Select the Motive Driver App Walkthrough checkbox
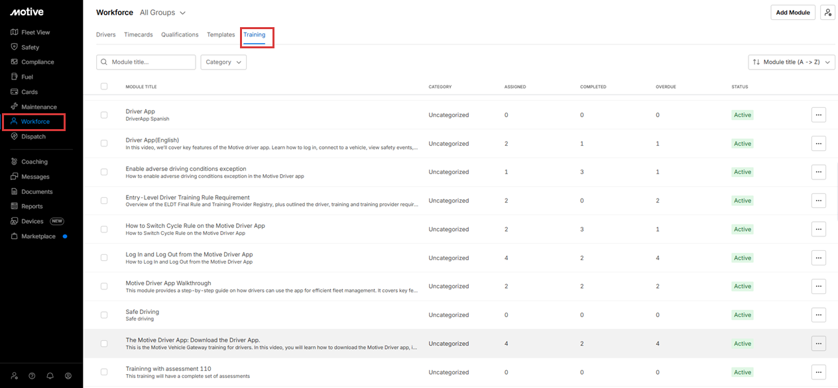Viewport: 838px width, 388px height. 104,287
